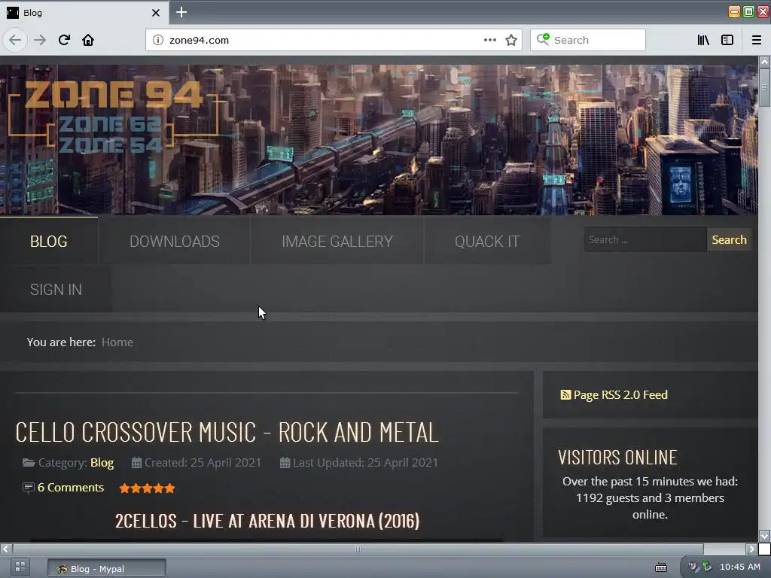The image size is (771, 578).
Task: Open the BLOG menu item
Action: click(x=49, y=242)
